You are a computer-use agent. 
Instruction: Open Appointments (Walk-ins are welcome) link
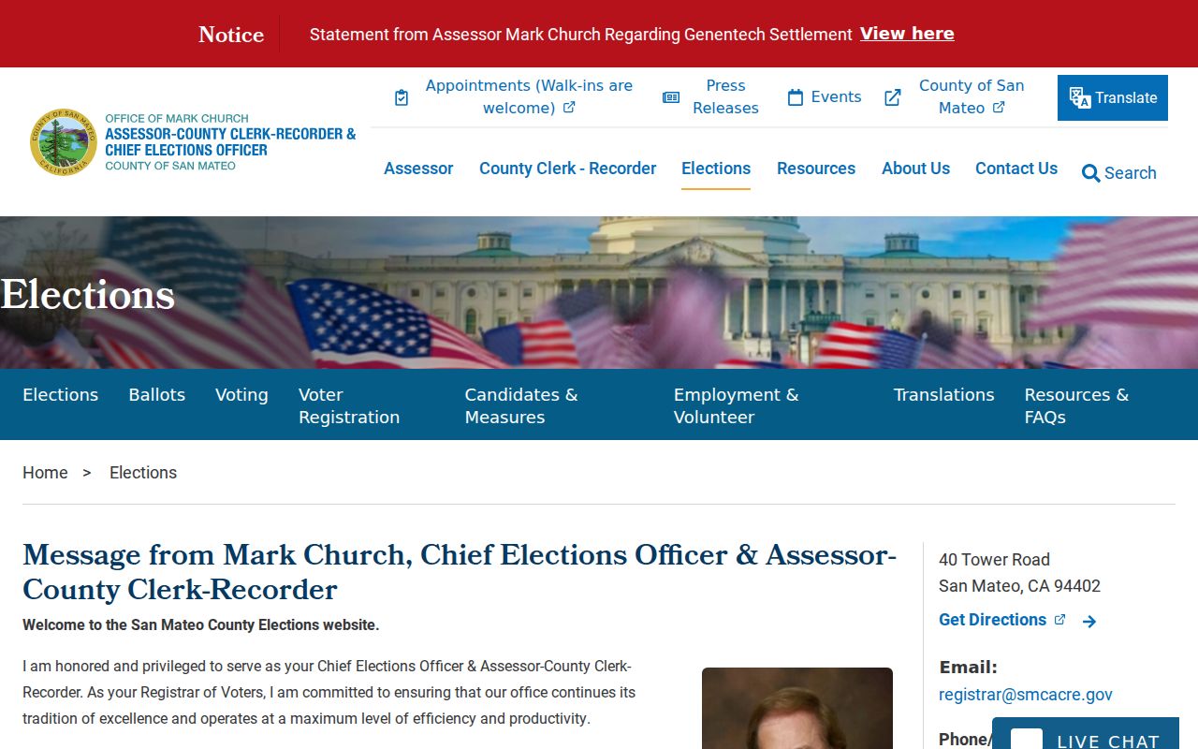[x=529, y=96]
